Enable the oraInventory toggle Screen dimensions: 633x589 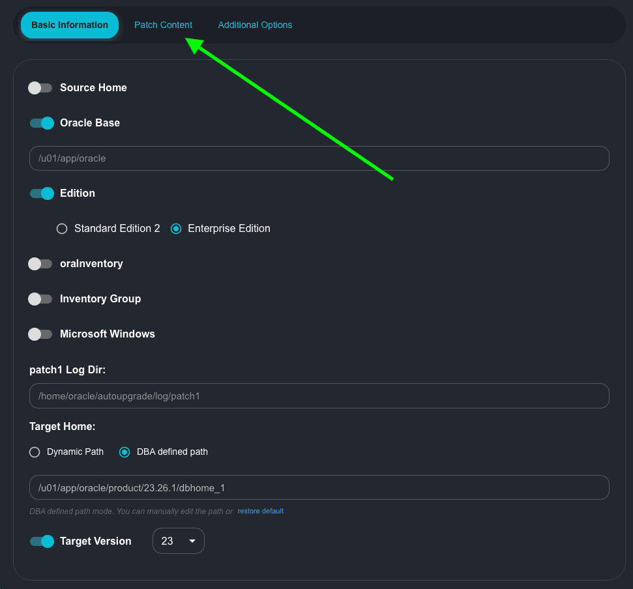[x=40, y=264]
